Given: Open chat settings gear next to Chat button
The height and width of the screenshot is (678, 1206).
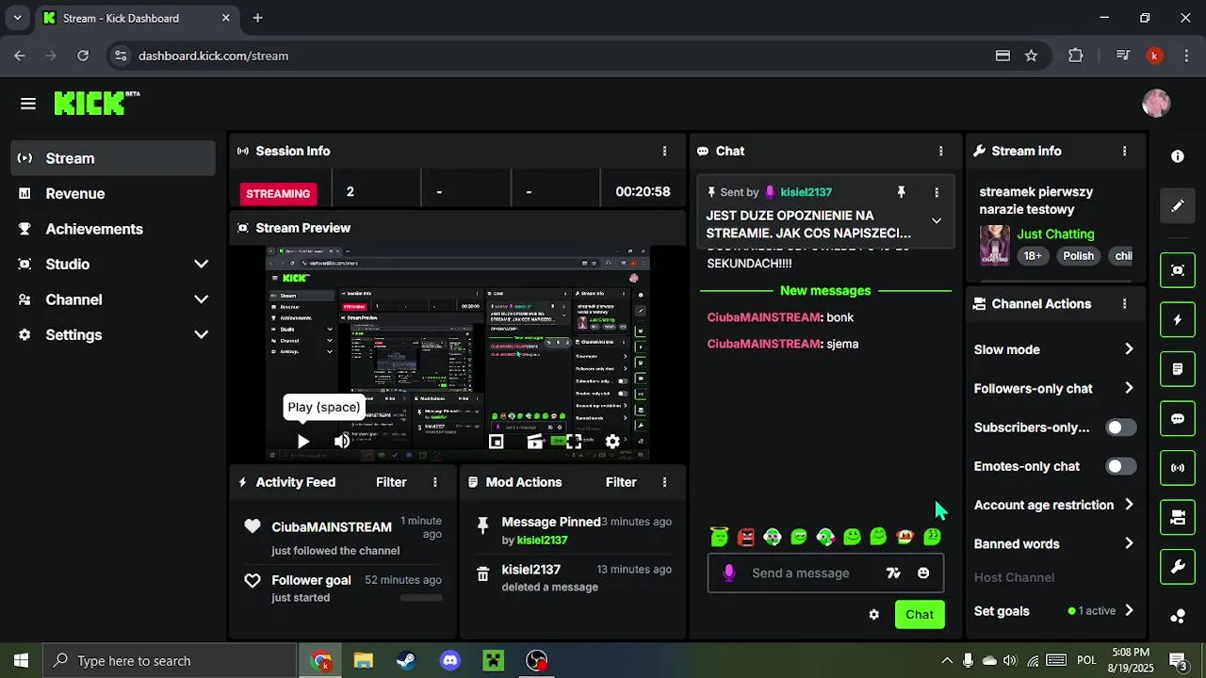Looking at the screenshot, I should (x=873, y=615).
